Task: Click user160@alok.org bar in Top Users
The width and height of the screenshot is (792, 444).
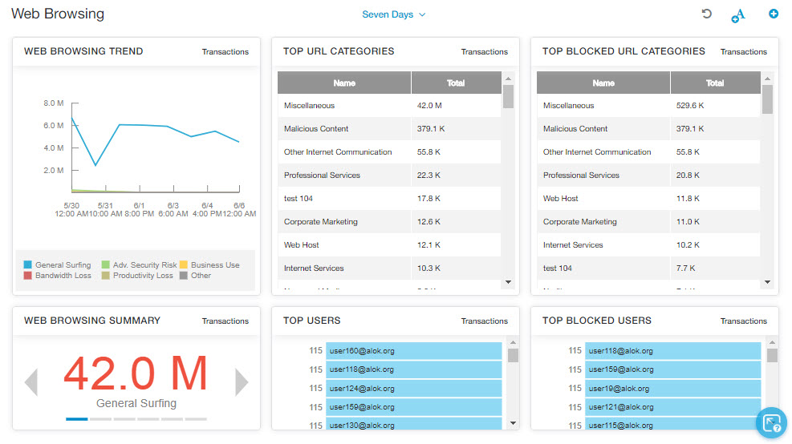Action: click(413, 350)
